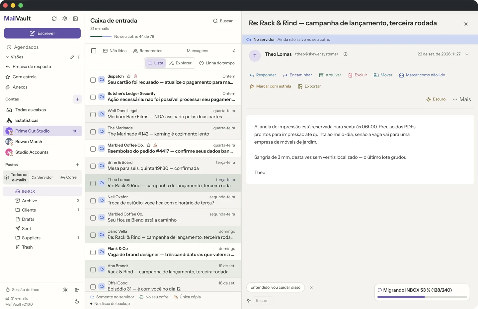Dismiss the suggested reply with the x icon

[x=311, y=287]
